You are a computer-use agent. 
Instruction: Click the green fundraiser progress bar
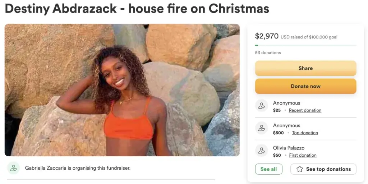click(305, 45)
